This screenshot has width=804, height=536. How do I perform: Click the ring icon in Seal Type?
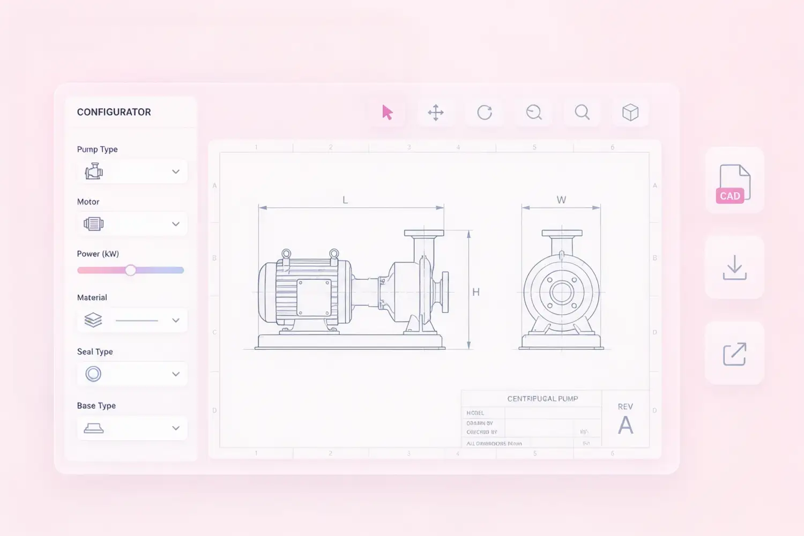pyautogui.click(x=93, y=374)
